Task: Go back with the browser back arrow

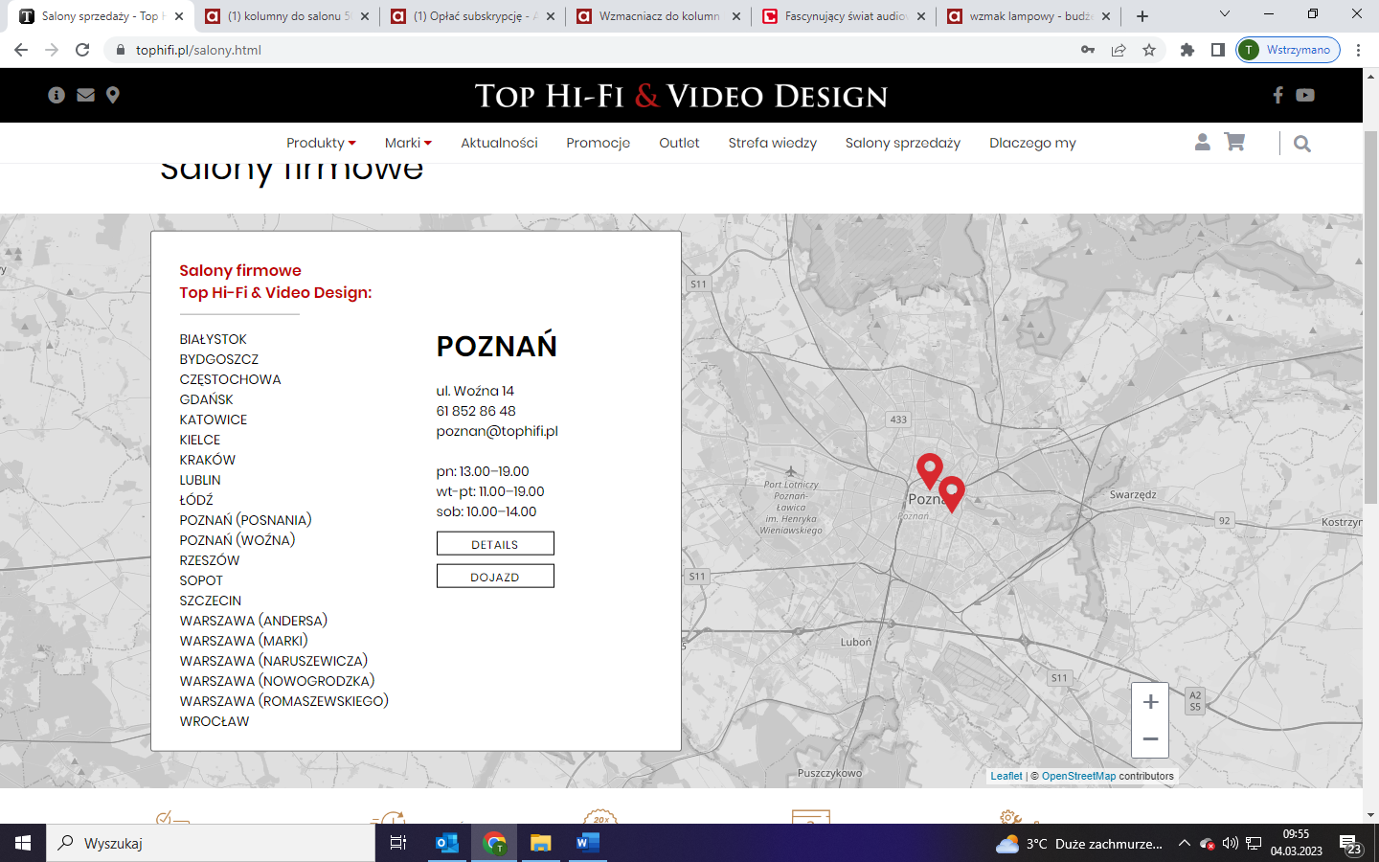Action: [x=21, y=50]
